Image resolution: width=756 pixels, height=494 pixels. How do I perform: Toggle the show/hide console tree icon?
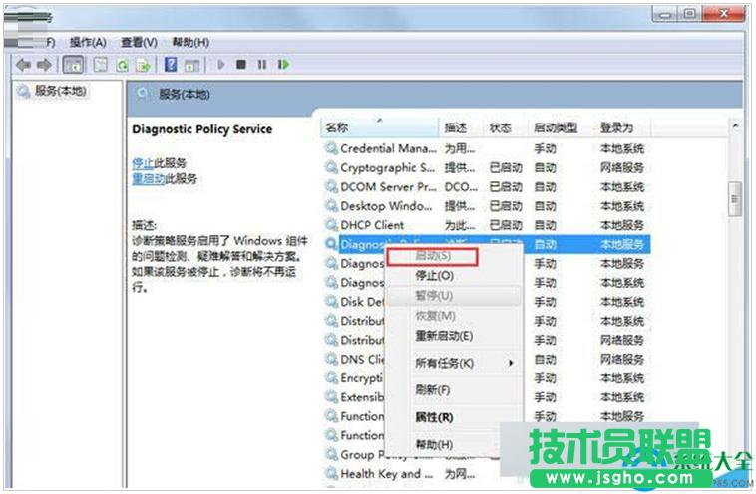(73, 64)
